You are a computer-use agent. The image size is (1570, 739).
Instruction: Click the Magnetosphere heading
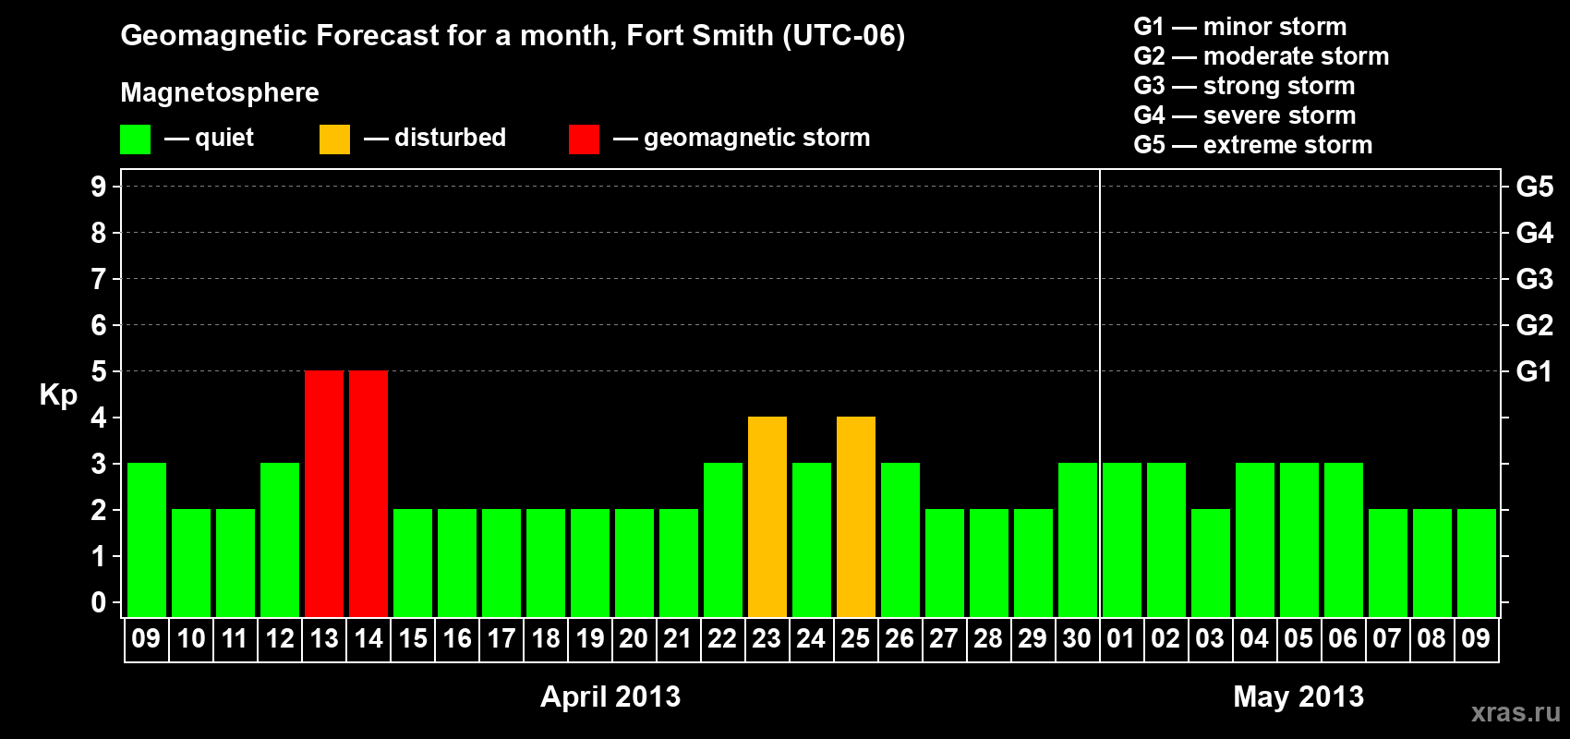click(x=220, y=93)
